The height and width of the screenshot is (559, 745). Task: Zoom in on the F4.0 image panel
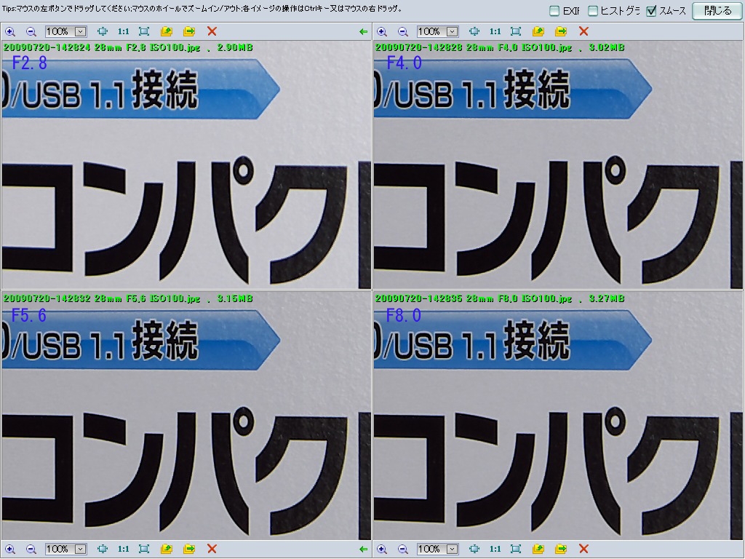pos(381,31)
